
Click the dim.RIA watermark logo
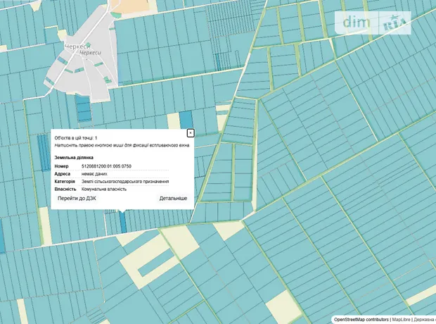coord(376,23)
